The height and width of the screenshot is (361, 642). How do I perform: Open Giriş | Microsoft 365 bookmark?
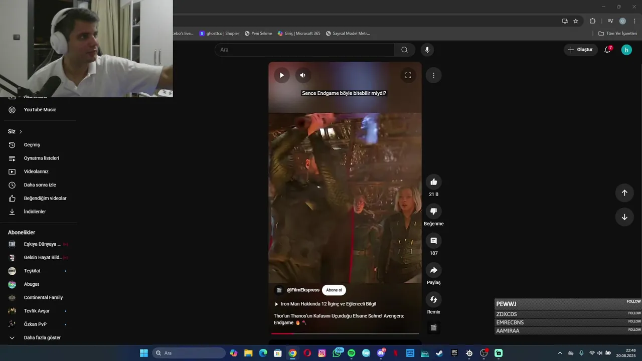click(x=299, y=34)
